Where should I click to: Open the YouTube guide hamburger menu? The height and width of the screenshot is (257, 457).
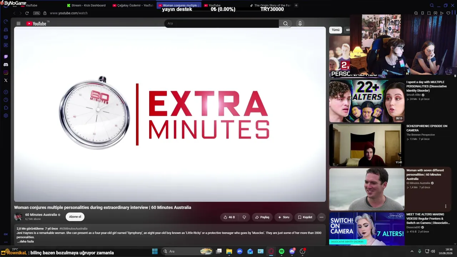point(18,24)
